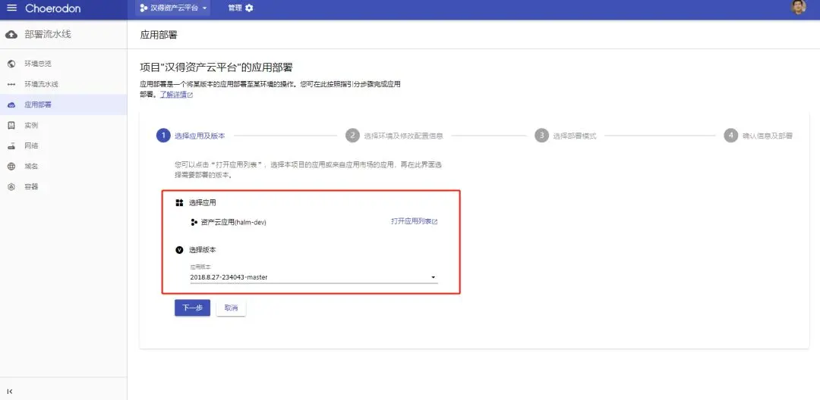Click step 1 circle 选择应用及版本
The width and height of the screenshot is (820, 400).
163,136
